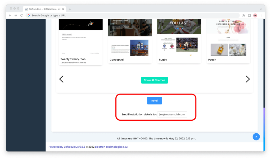This screenshot has width=271, height=159.
Task: Open the profile avatar in the toolbar
Action: (x=255, y=15)
